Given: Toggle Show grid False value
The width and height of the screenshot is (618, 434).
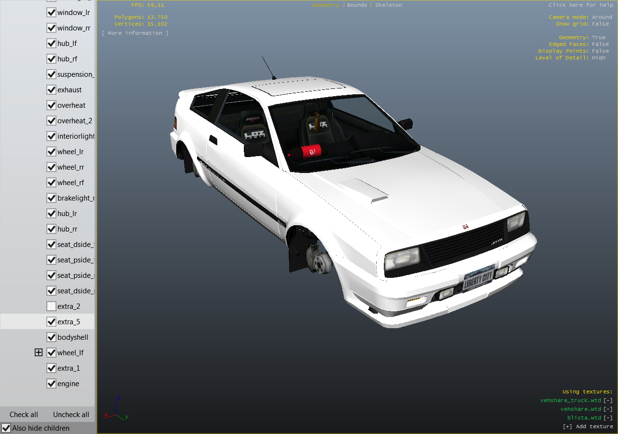Looking at the screenshot, I should click(x=601, y=24).
